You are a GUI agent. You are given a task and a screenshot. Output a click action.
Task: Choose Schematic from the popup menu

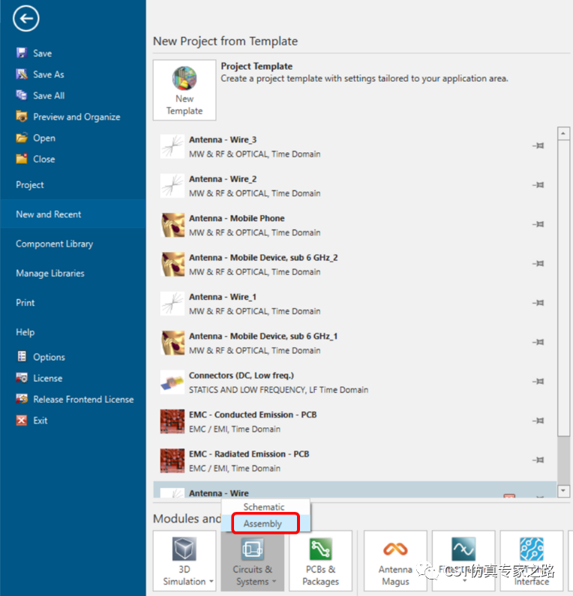[265, 507]
